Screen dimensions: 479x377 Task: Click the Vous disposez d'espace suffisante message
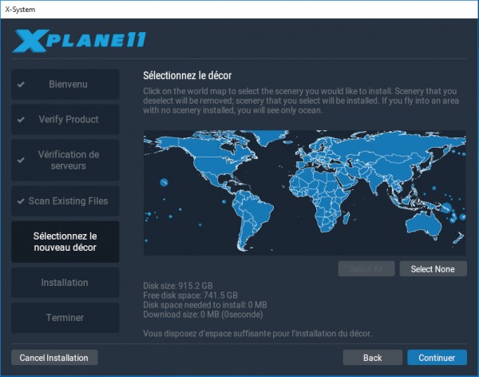[258, 333]
